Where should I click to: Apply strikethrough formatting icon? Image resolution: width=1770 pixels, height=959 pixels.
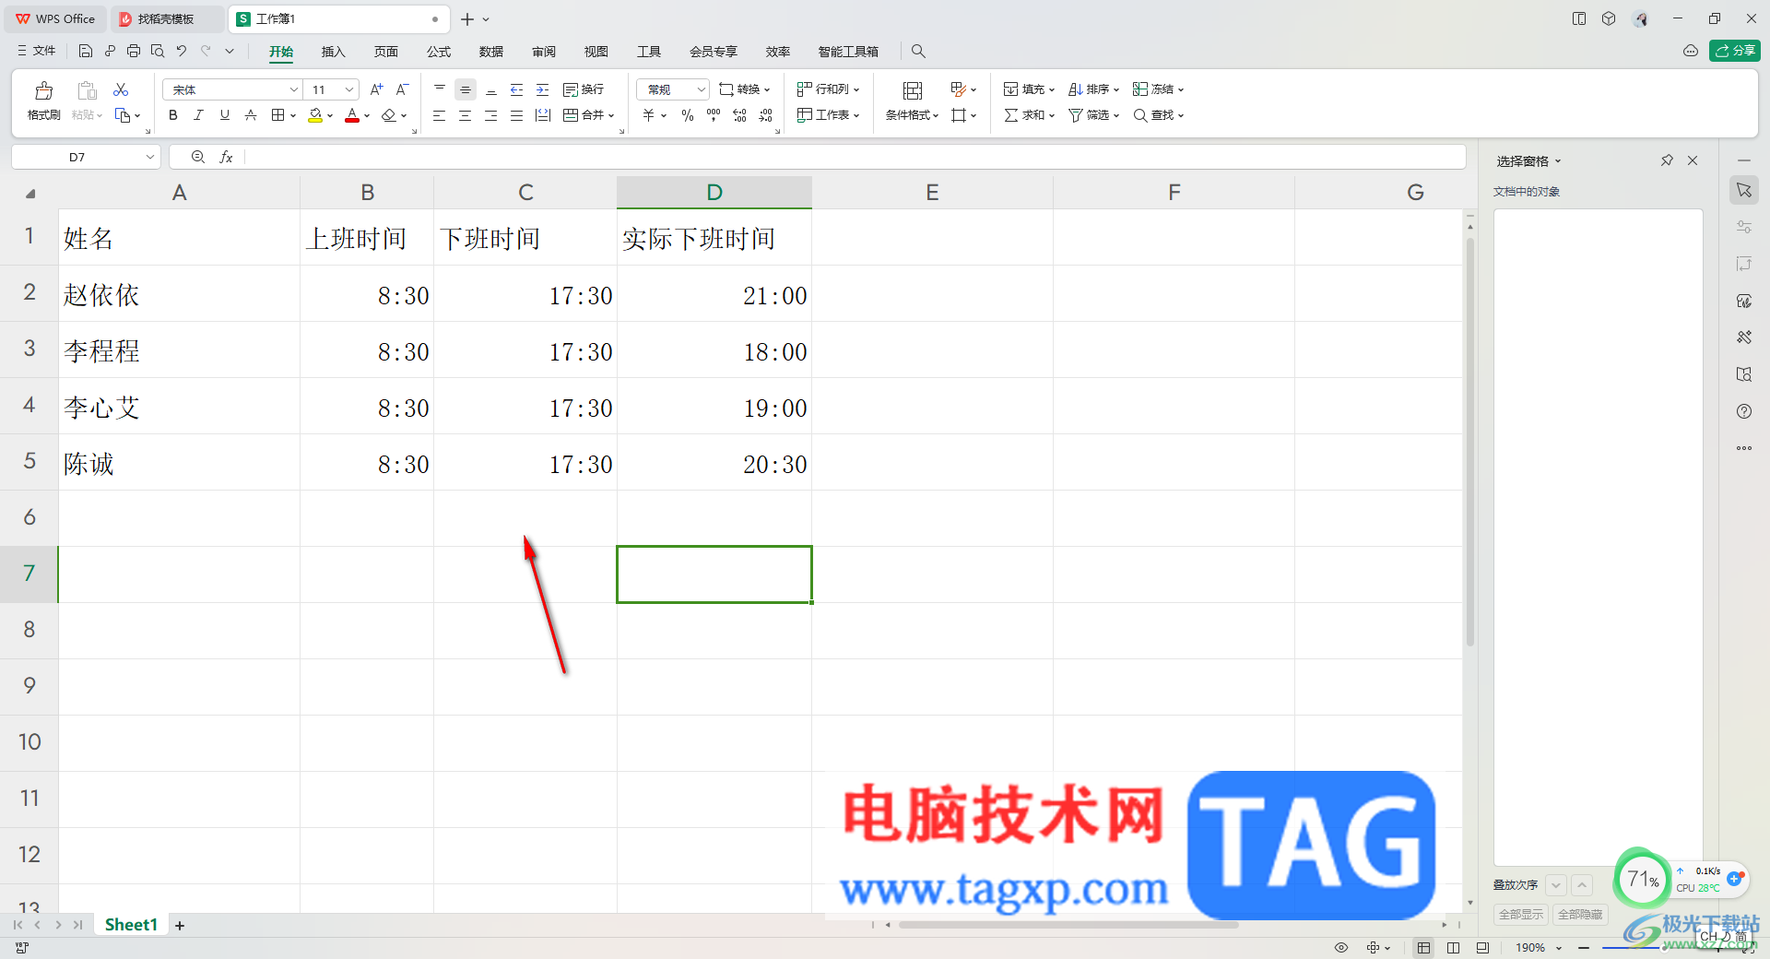(251, 115)
